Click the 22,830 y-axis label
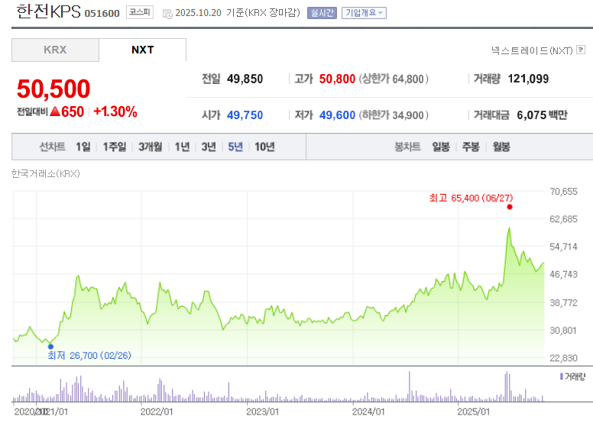Screen dimensions: 593x426 [563, 357]
